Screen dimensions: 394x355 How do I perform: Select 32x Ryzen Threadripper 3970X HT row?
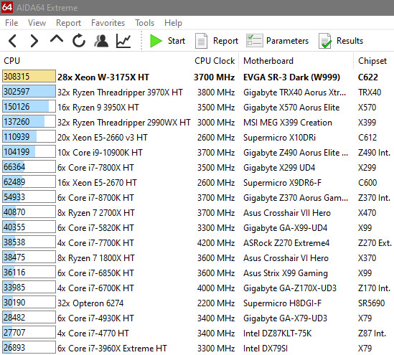(197, 92)
